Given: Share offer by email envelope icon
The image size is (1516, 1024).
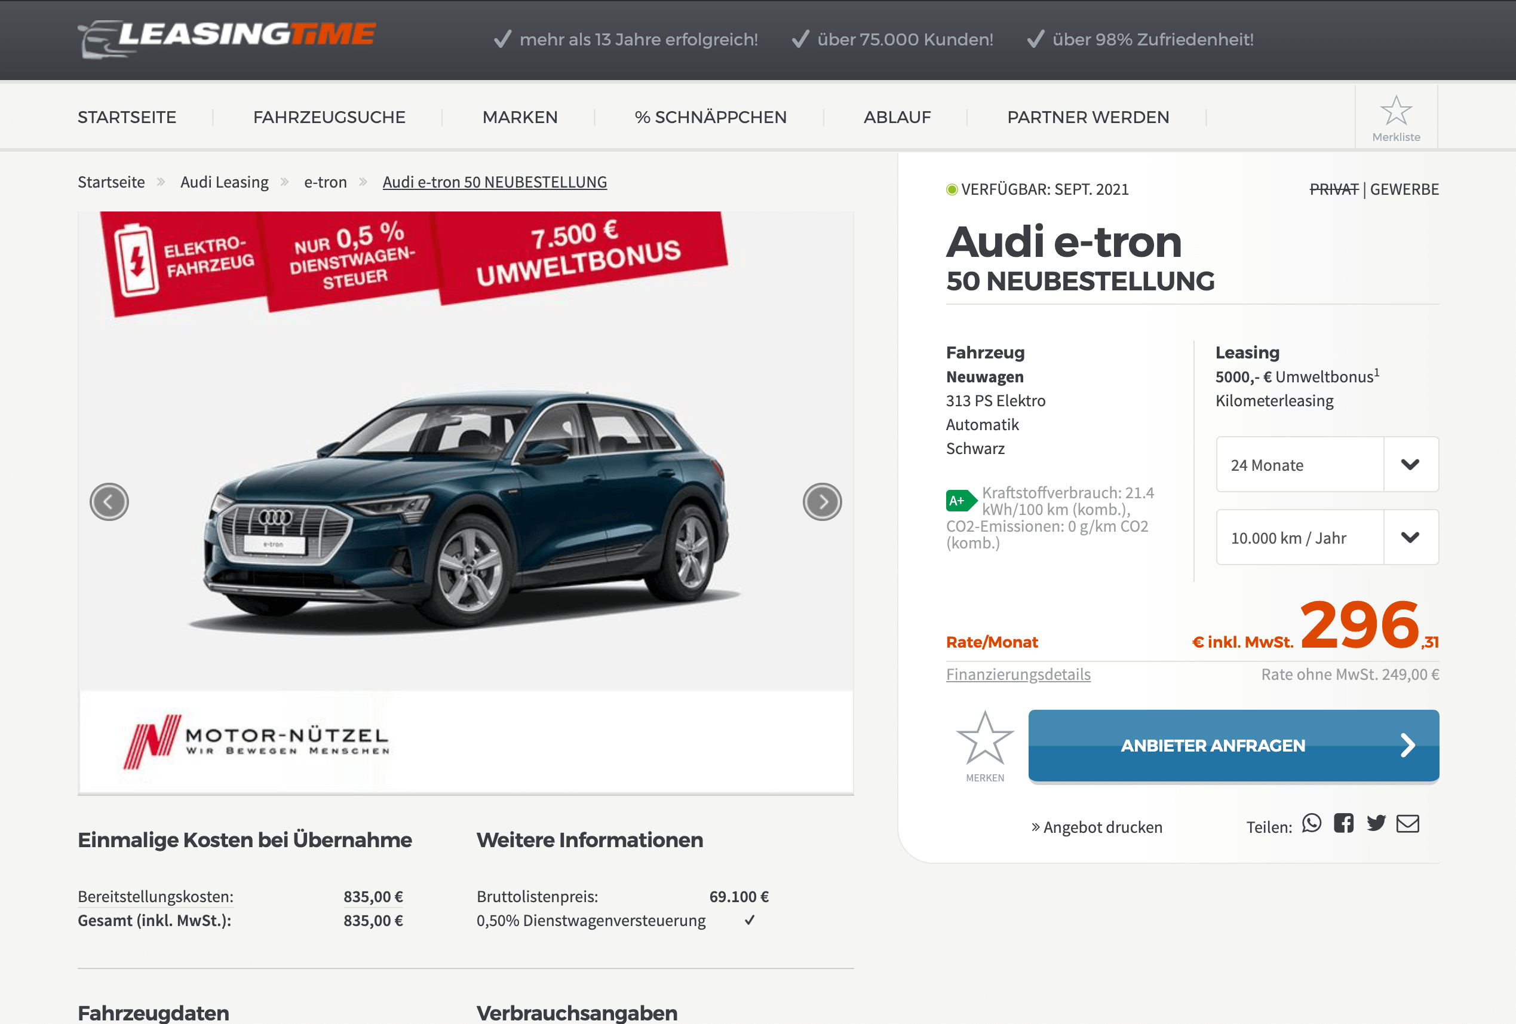Looking at the screenshot, I should (x=1408, y=824).
